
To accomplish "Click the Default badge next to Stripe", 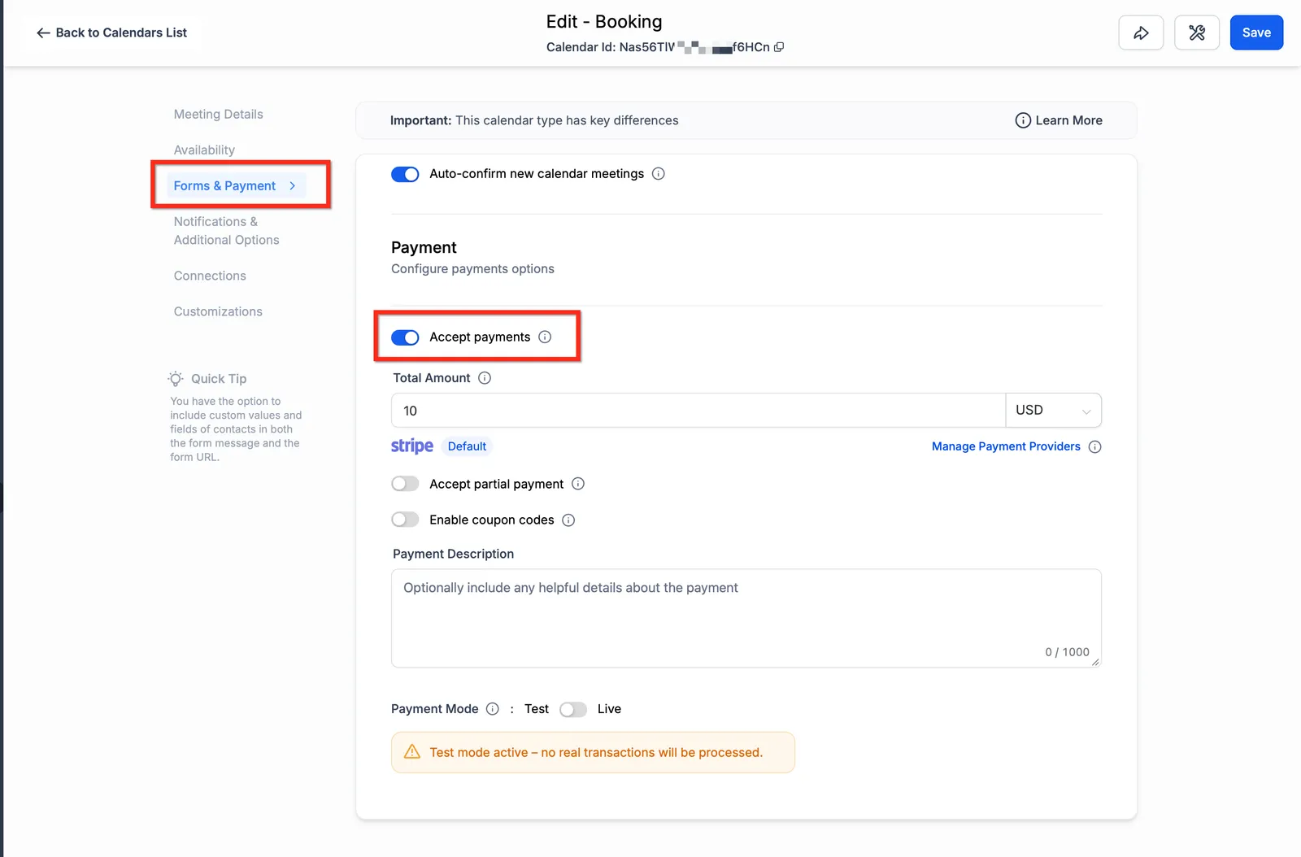I will pyautogui.click(x=467, y=446).
